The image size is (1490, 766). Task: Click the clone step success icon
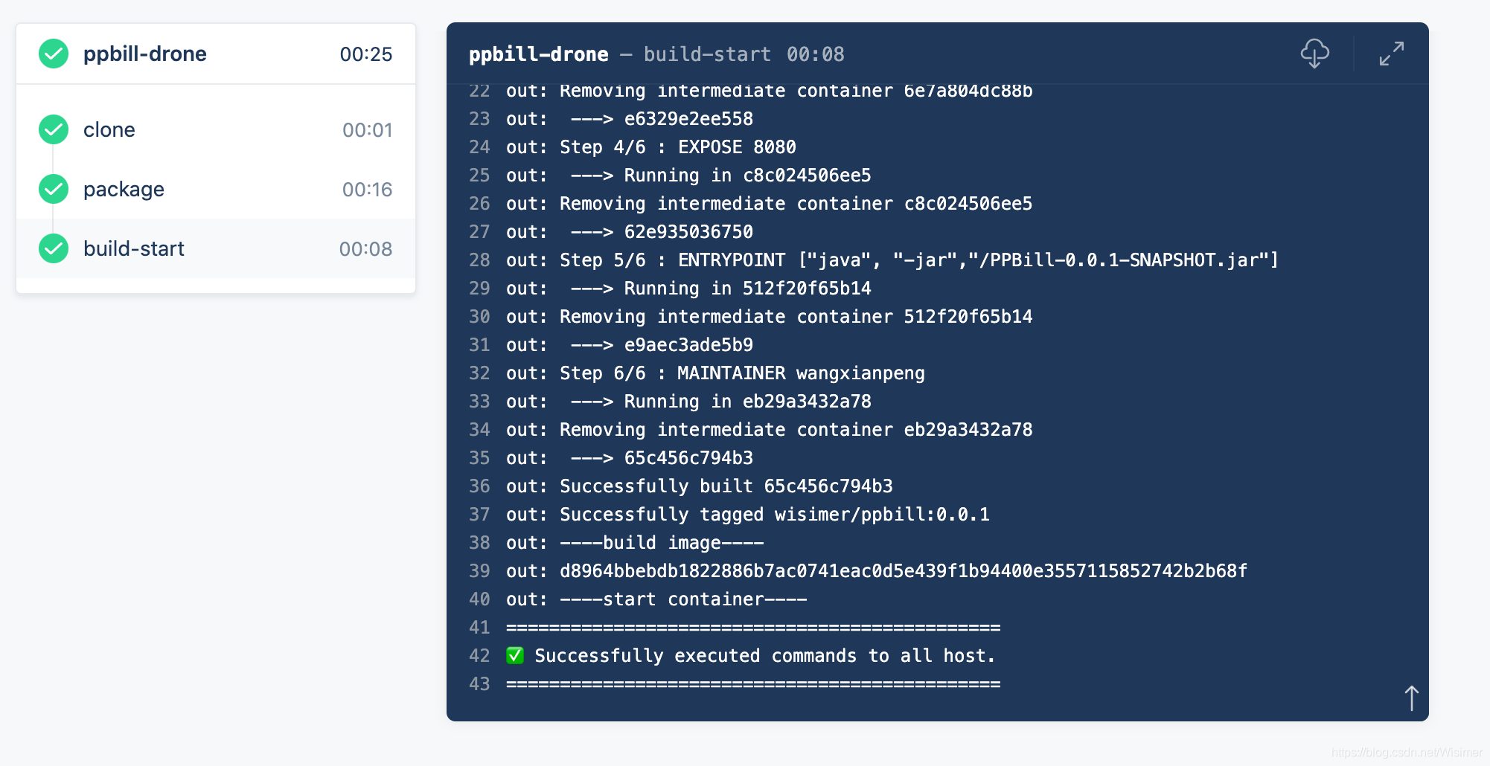tap(54, 129)
